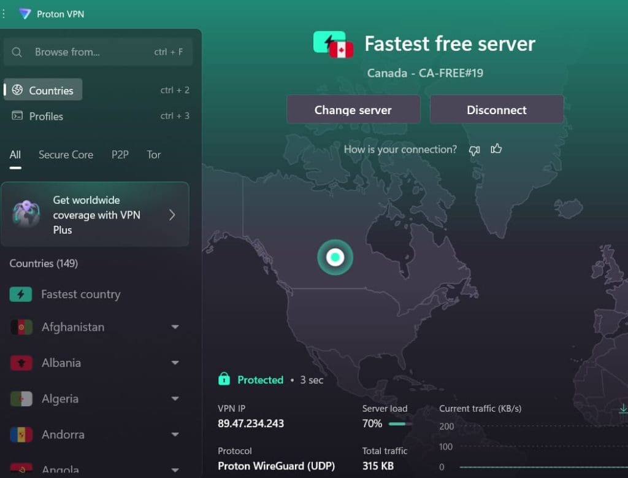
Task: Switch to the P2P tab
Action: click(120, 155)
